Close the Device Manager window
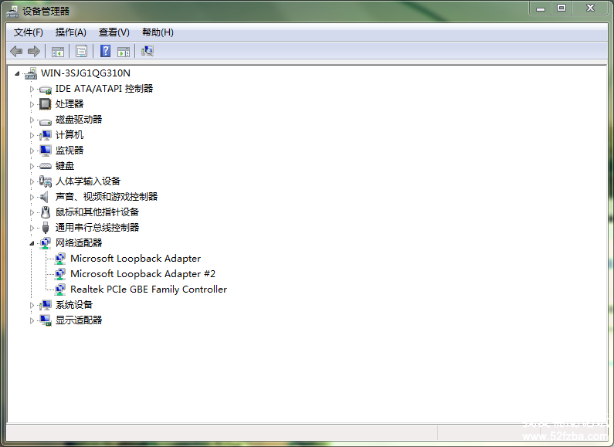The width and height of the screenshot is (614, 447). pos(591,8)
